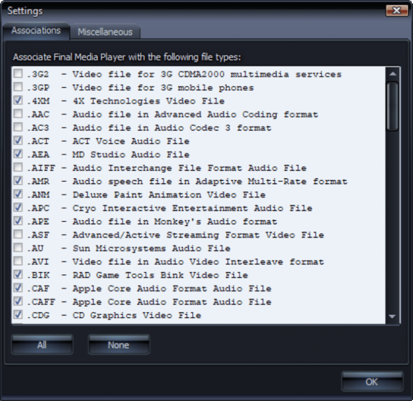Toggle the .CDG CD Graphics checkbox

click(19, 315)
